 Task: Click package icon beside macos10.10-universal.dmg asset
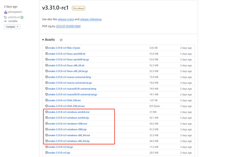pyautogui.click(x=47, y=88)
